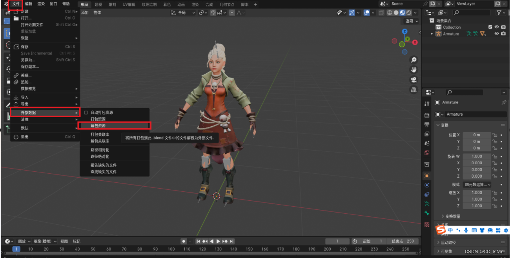510x258 pixels.
Task: Open the 文件 (File) menu
Action: [x=16, y=4]
